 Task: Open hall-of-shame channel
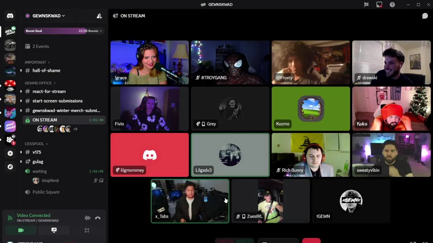tap(46, 71)
